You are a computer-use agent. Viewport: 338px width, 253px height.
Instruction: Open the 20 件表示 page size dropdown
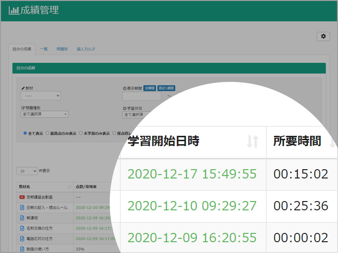click(x=27, y=171)
